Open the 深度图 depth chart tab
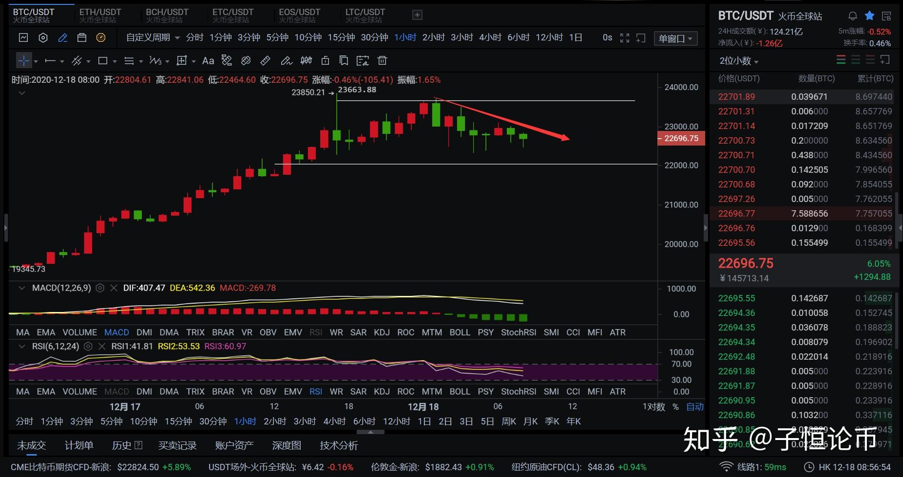The width and height of the screenshot is (903, 477). pyautogui.click(x=287, y=445)
